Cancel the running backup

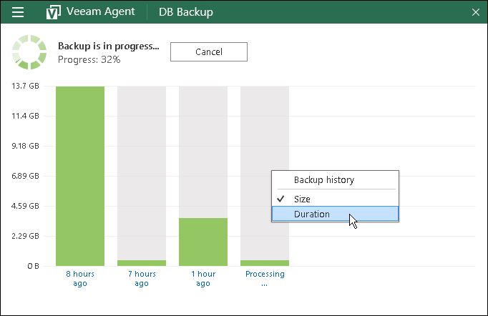tap(208, 52)
